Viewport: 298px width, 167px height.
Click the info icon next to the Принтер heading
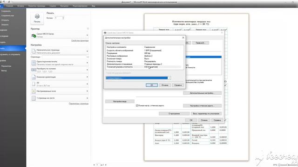[x=88, y=29]
